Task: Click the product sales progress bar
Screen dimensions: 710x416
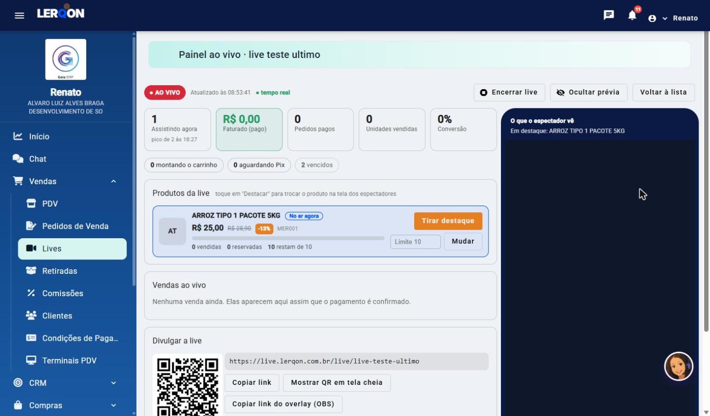Action: 288,238
